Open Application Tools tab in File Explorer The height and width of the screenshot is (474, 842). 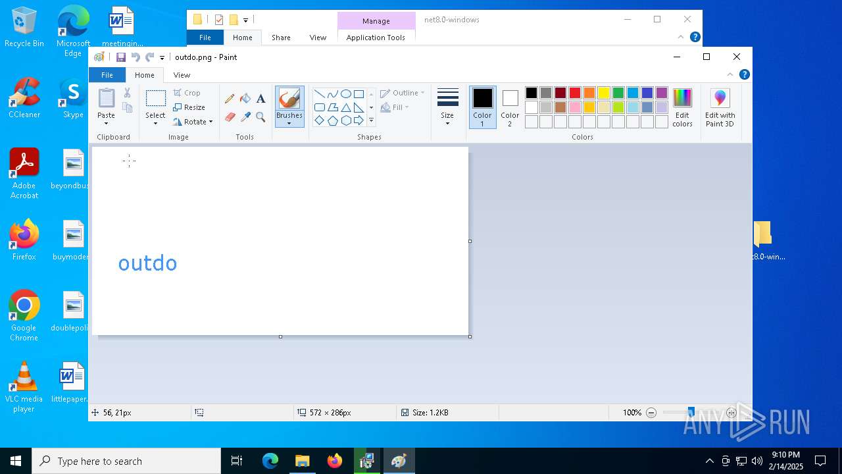point(376,38)
